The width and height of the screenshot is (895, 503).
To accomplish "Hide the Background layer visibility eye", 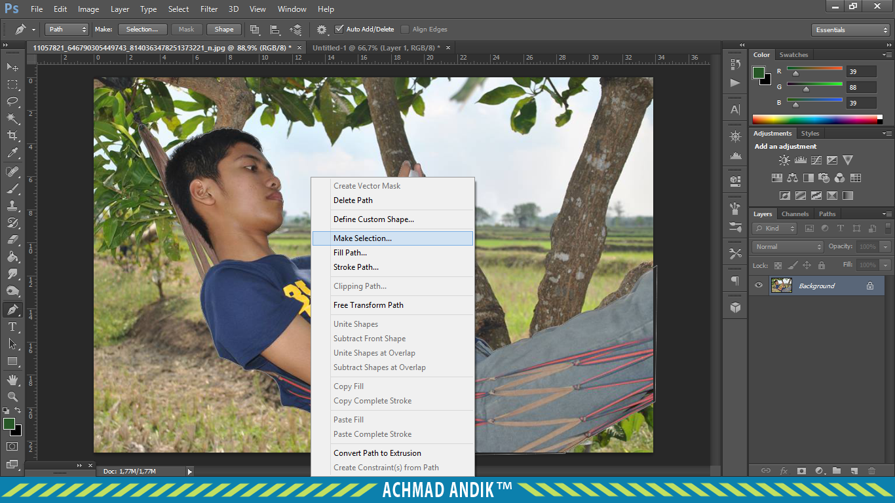I will pos(759,286).
